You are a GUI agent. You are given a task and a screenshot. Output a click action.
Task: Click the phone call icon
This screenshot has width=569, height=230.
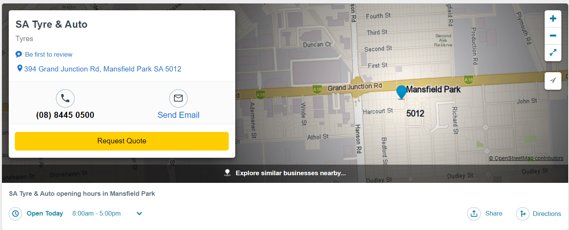coord(65,98)
